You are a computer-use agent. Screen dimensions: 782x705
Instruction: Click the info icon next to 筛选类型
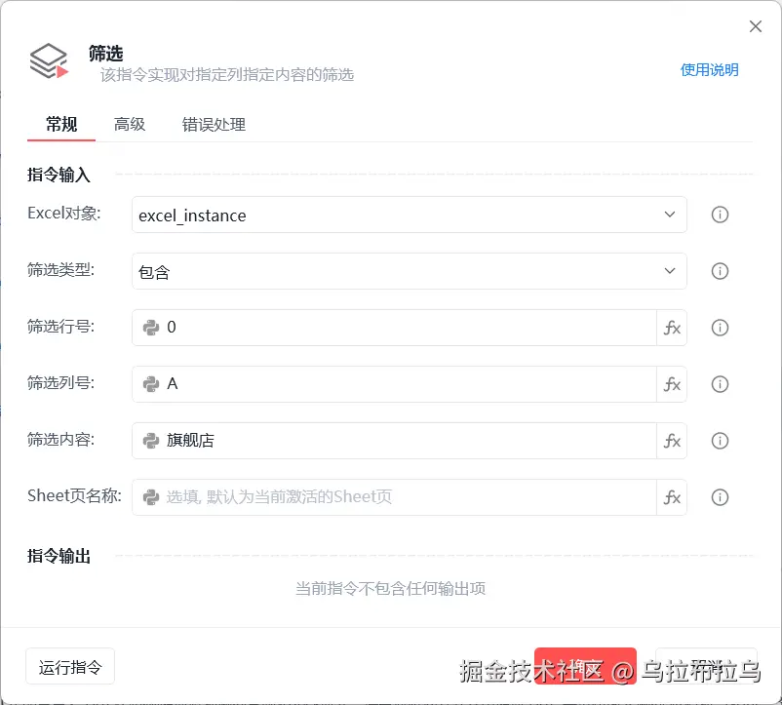pyautogui.click(x=720, y=271)
